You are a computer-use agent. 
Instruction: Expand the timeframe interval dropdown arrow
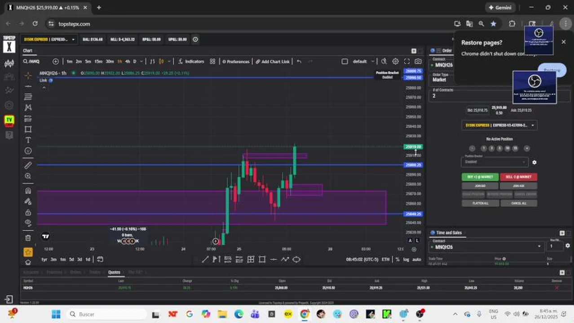point(141,61)
